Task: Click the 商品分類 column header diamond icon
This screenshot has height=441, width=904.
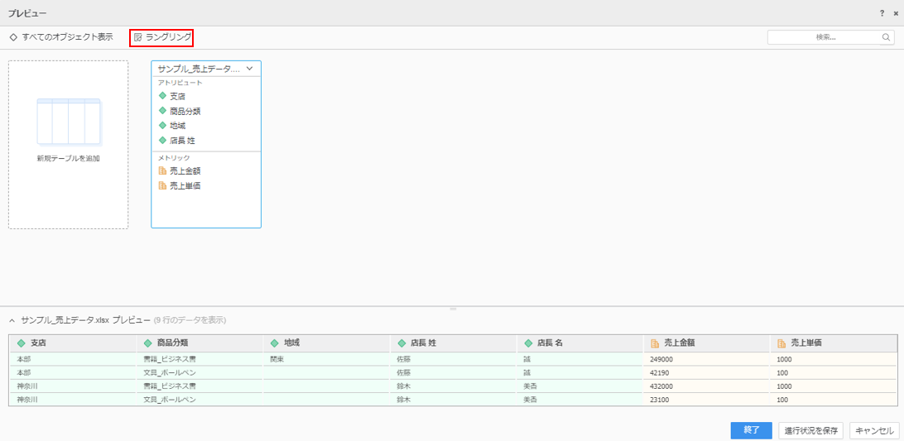Action: 148,343
